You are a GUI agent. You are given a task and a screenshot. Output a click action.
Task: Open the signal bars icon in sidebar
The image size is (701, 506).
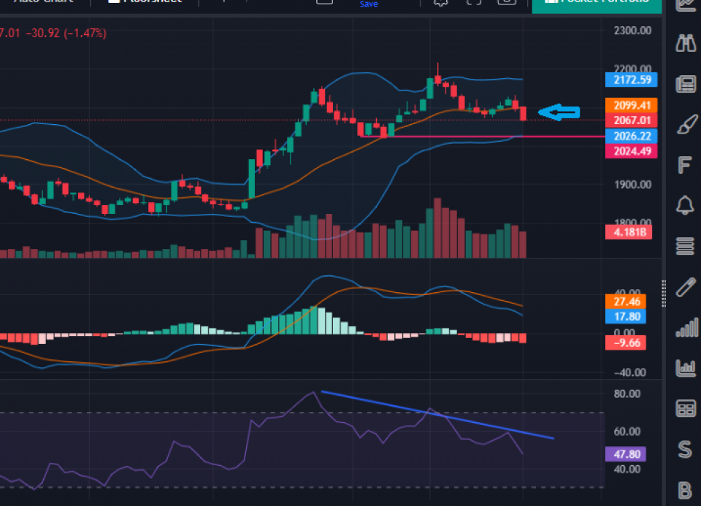point(685,327)
